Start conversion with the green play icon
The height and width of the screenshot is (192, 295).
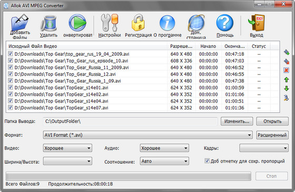tap(77, 23)
